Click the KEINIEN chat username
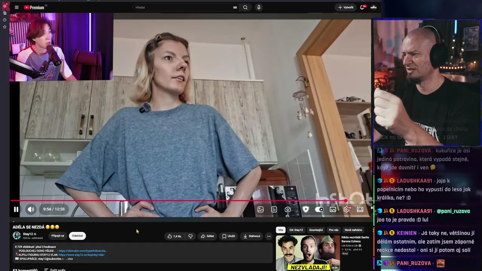Image resolution: width=482 pixels, height=271 pixels. point(407,233)
